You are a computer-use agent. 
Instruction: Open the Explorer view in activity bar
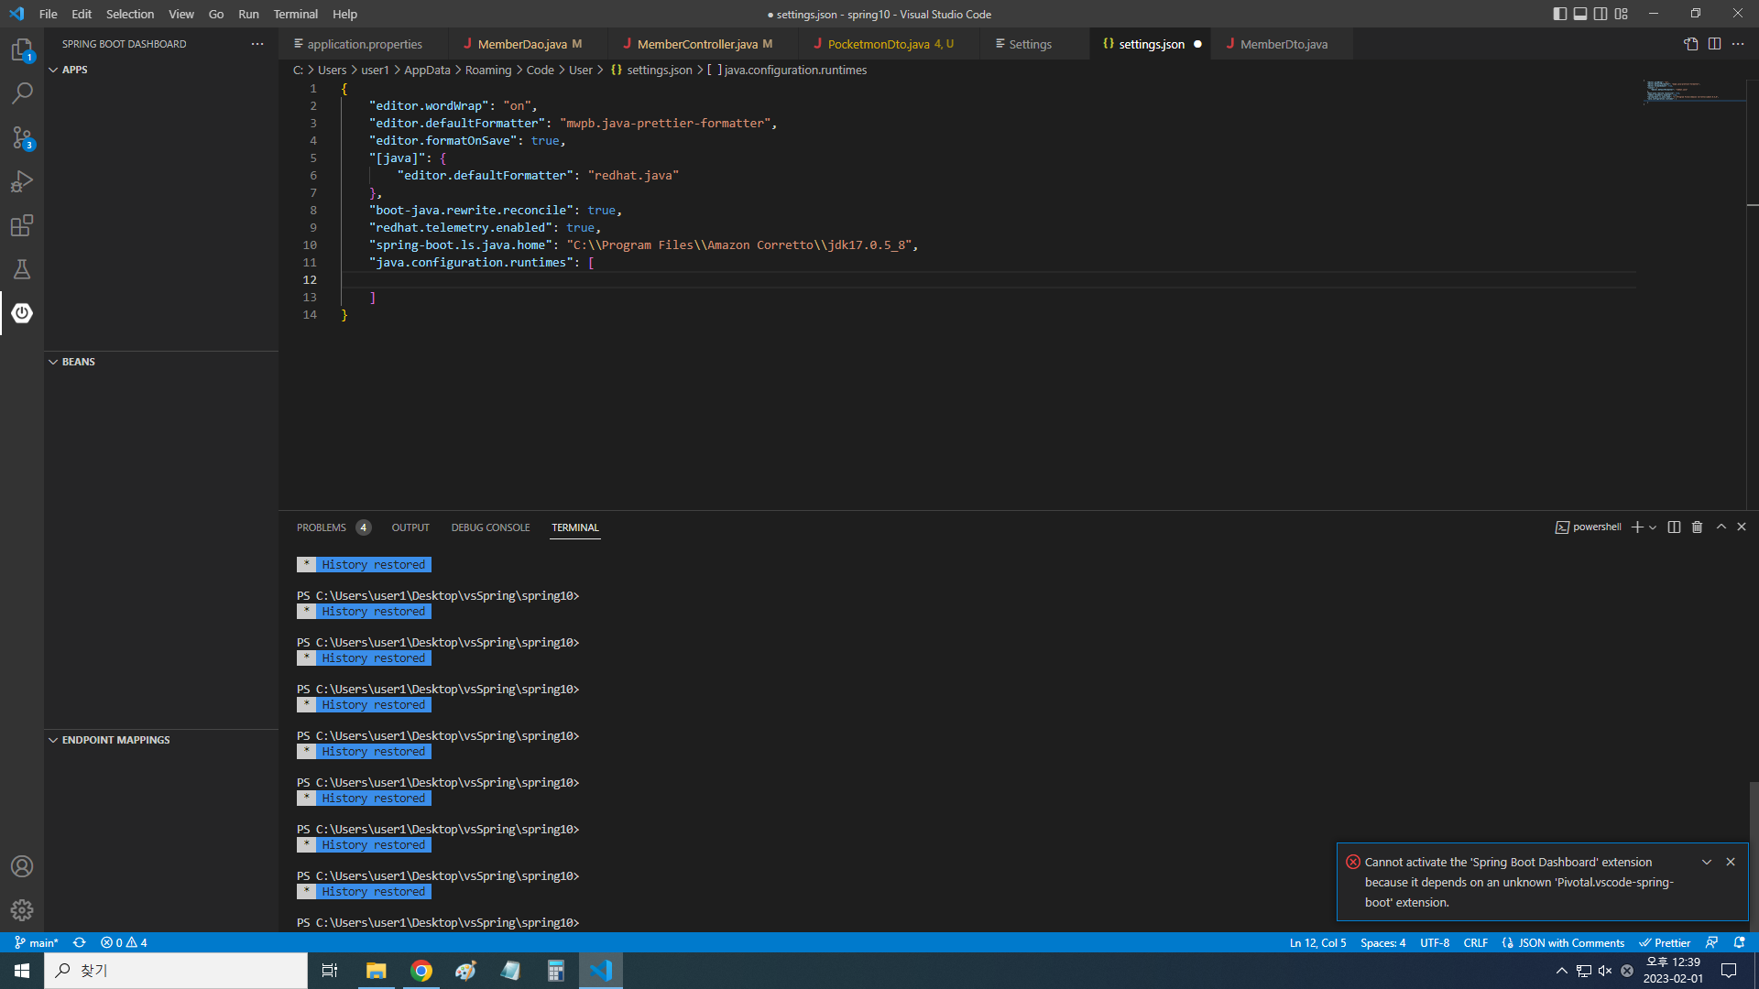(22, 49)
